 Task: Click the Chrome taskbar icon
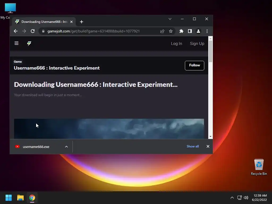pyautogui.click(x=32, y=198)
